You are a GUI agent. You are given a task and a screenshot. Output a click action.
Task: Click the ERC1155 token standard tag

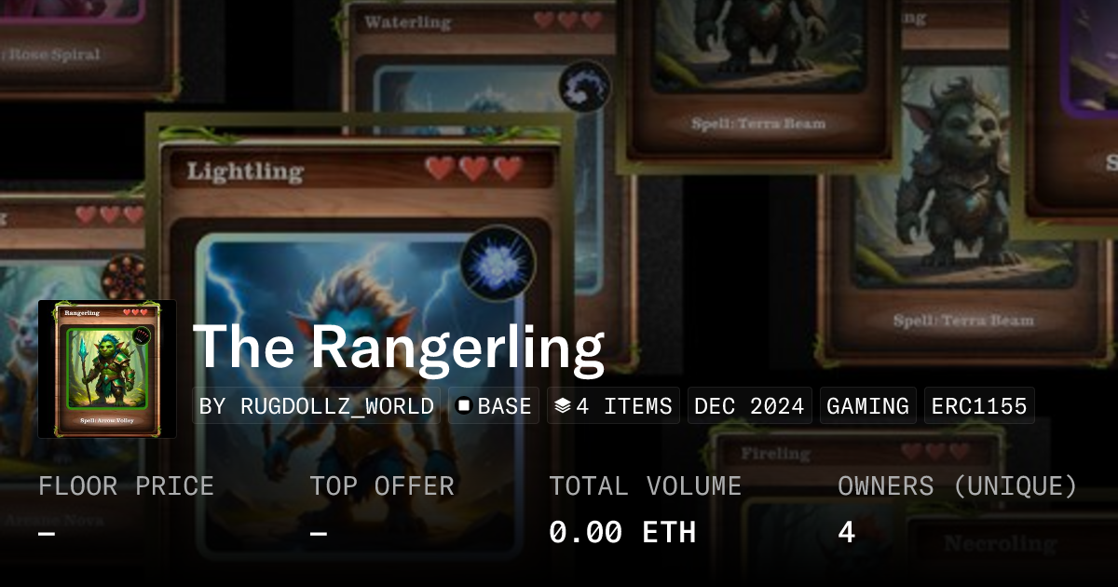[979, 406]
